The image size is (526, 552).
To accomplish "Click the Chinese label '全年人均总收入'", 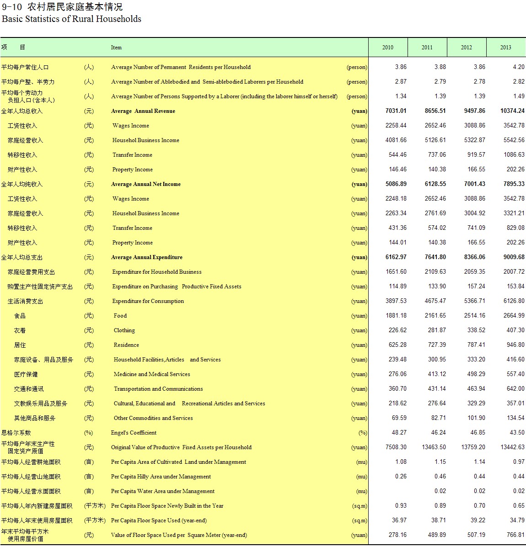I will click(22, 111).
